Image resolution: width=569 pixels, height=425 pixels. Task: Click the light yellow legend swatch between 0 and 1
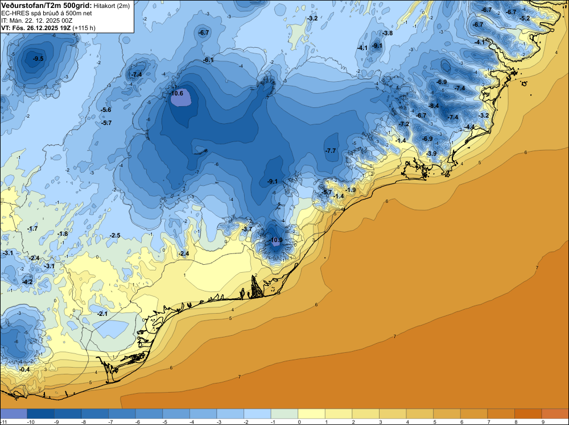click(x=311, y=414)
